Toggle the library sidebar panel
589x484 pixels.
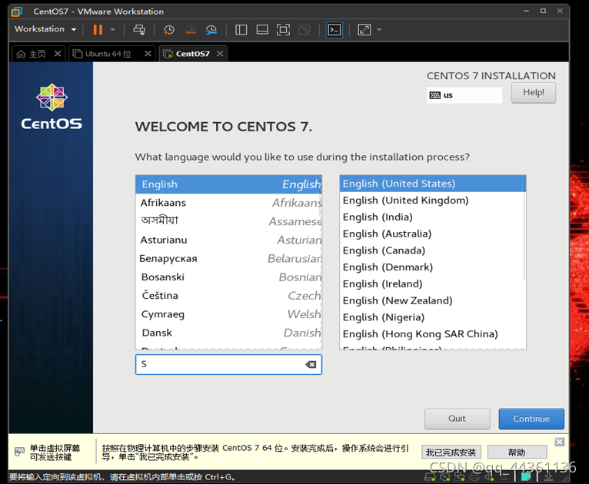[241, 30]
